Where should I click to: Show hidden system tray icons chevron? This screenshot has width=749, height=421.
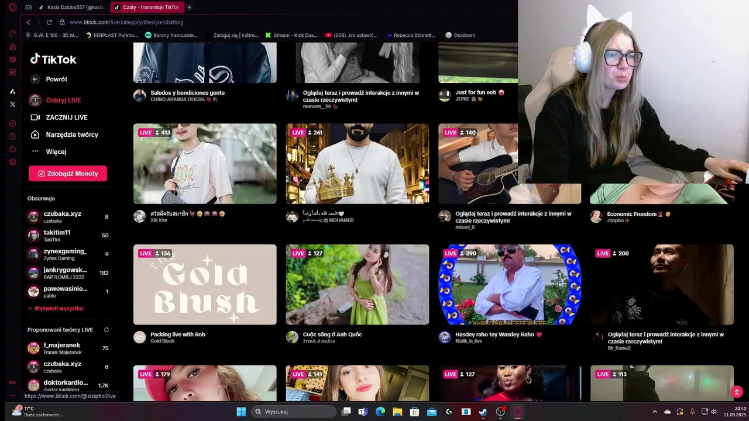click(655, 412)
